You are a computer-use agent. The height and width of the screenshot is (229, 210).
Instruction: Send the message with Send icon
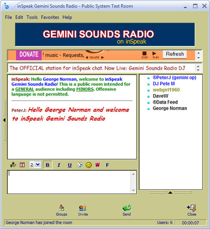(x=127, y=210)
